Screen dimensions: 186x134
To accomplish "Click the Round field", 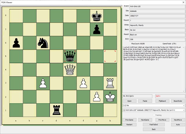I will point(157,21).
